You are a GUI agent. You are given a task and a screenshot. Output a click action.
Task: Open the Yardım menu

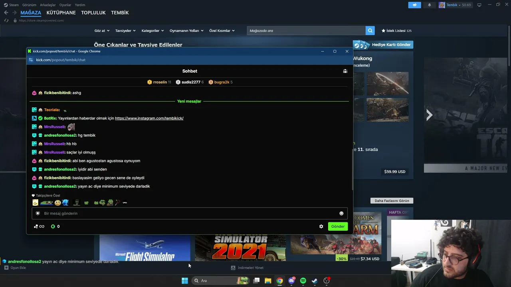[80, 5]
